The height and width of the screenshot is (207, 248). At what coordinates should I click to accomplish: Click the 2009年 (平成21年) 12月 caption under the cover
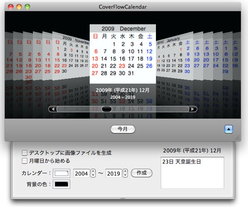[123, 90]
